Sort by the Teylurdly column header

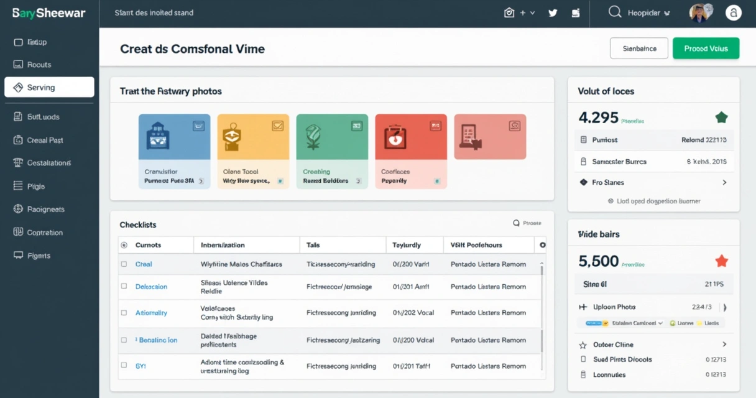pyautogui.click(x=407, y=245)
